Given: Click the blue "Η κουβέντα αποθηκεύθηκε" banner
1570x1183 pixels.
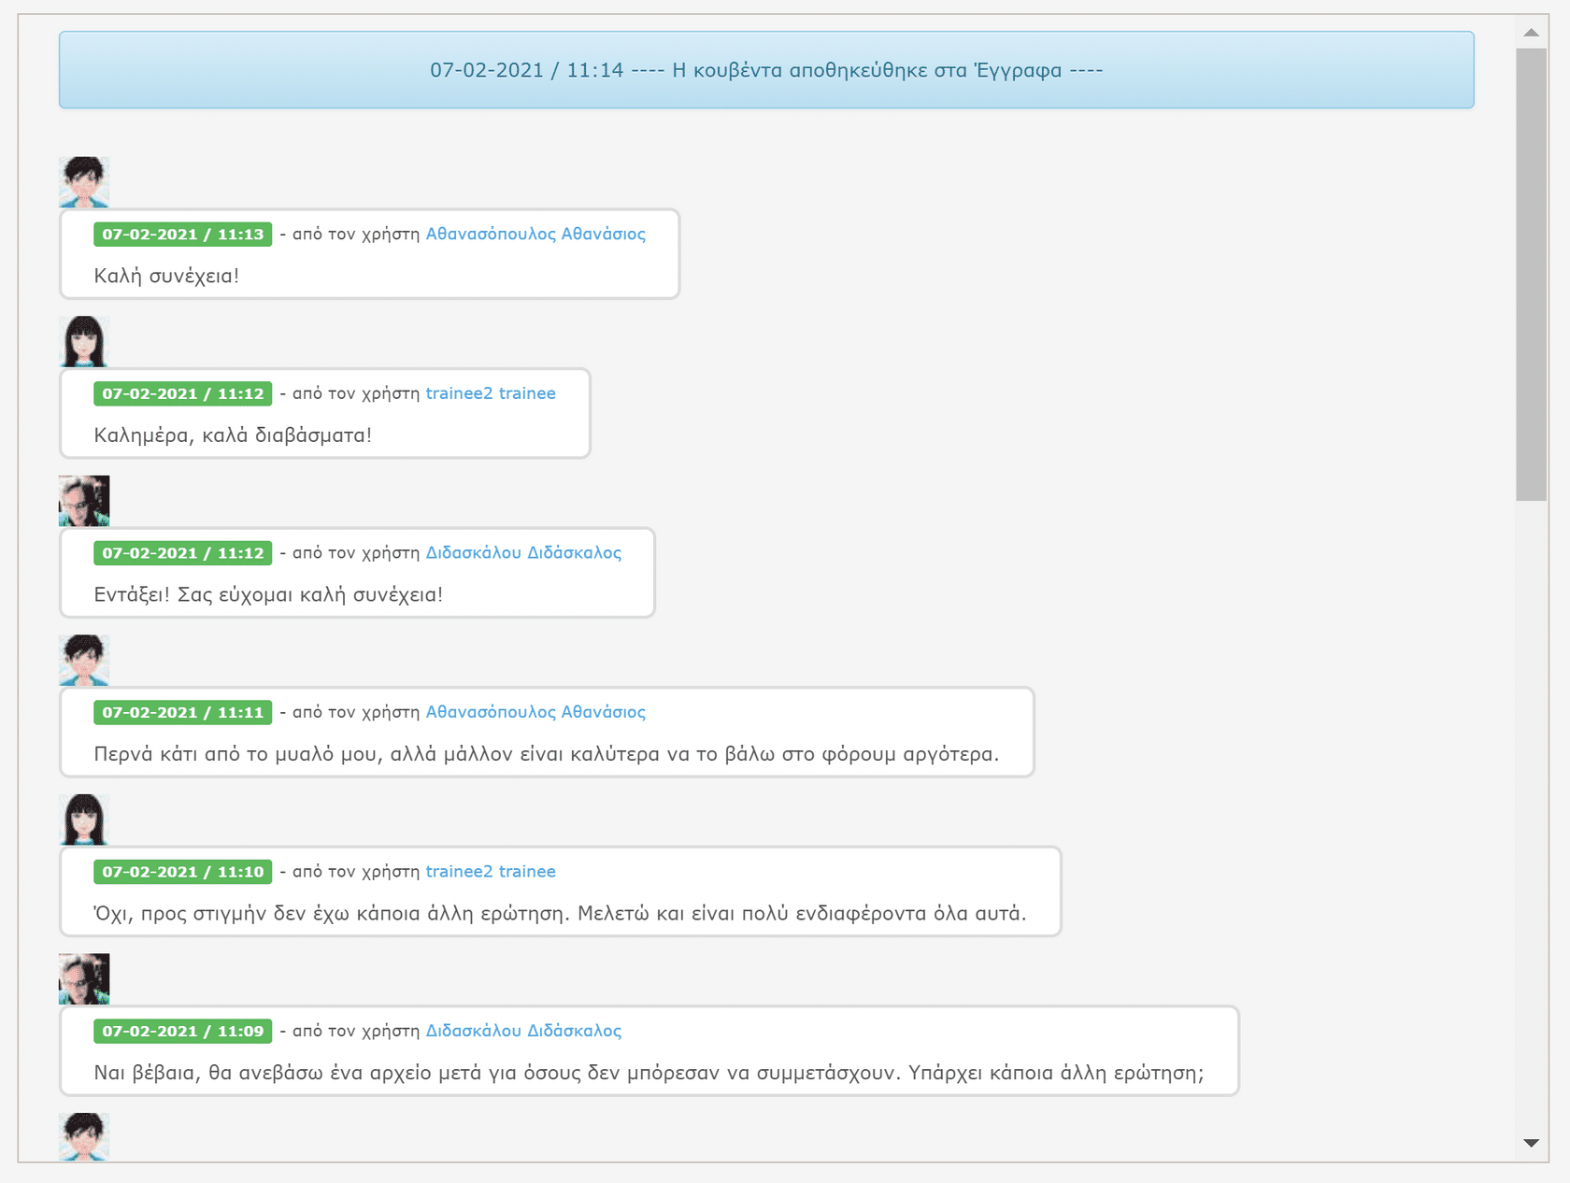Looking at the screenshot, I should pos(766,70).
